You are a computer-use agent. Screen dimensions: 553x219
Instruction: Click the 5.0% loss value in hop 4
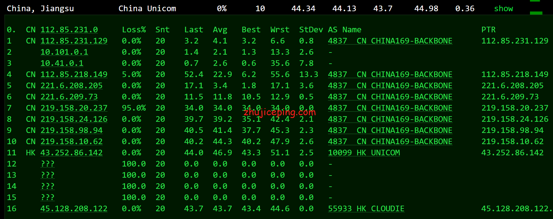point(131,74)
